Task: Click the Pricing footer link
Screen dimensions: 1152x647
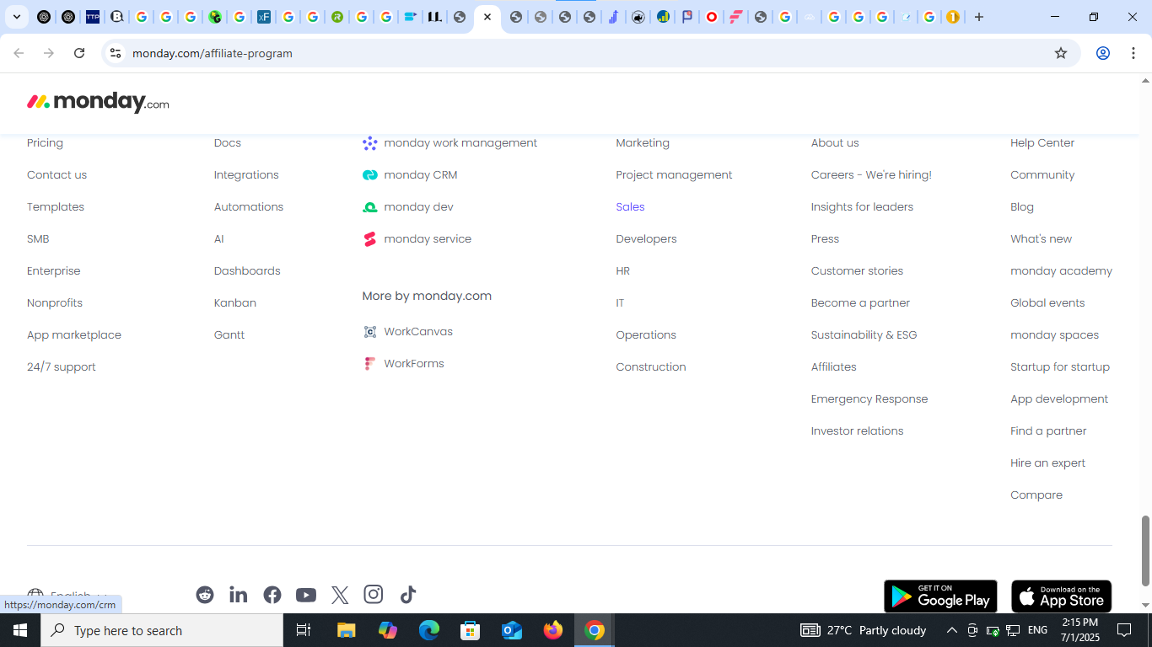Action: click(45, 143)
